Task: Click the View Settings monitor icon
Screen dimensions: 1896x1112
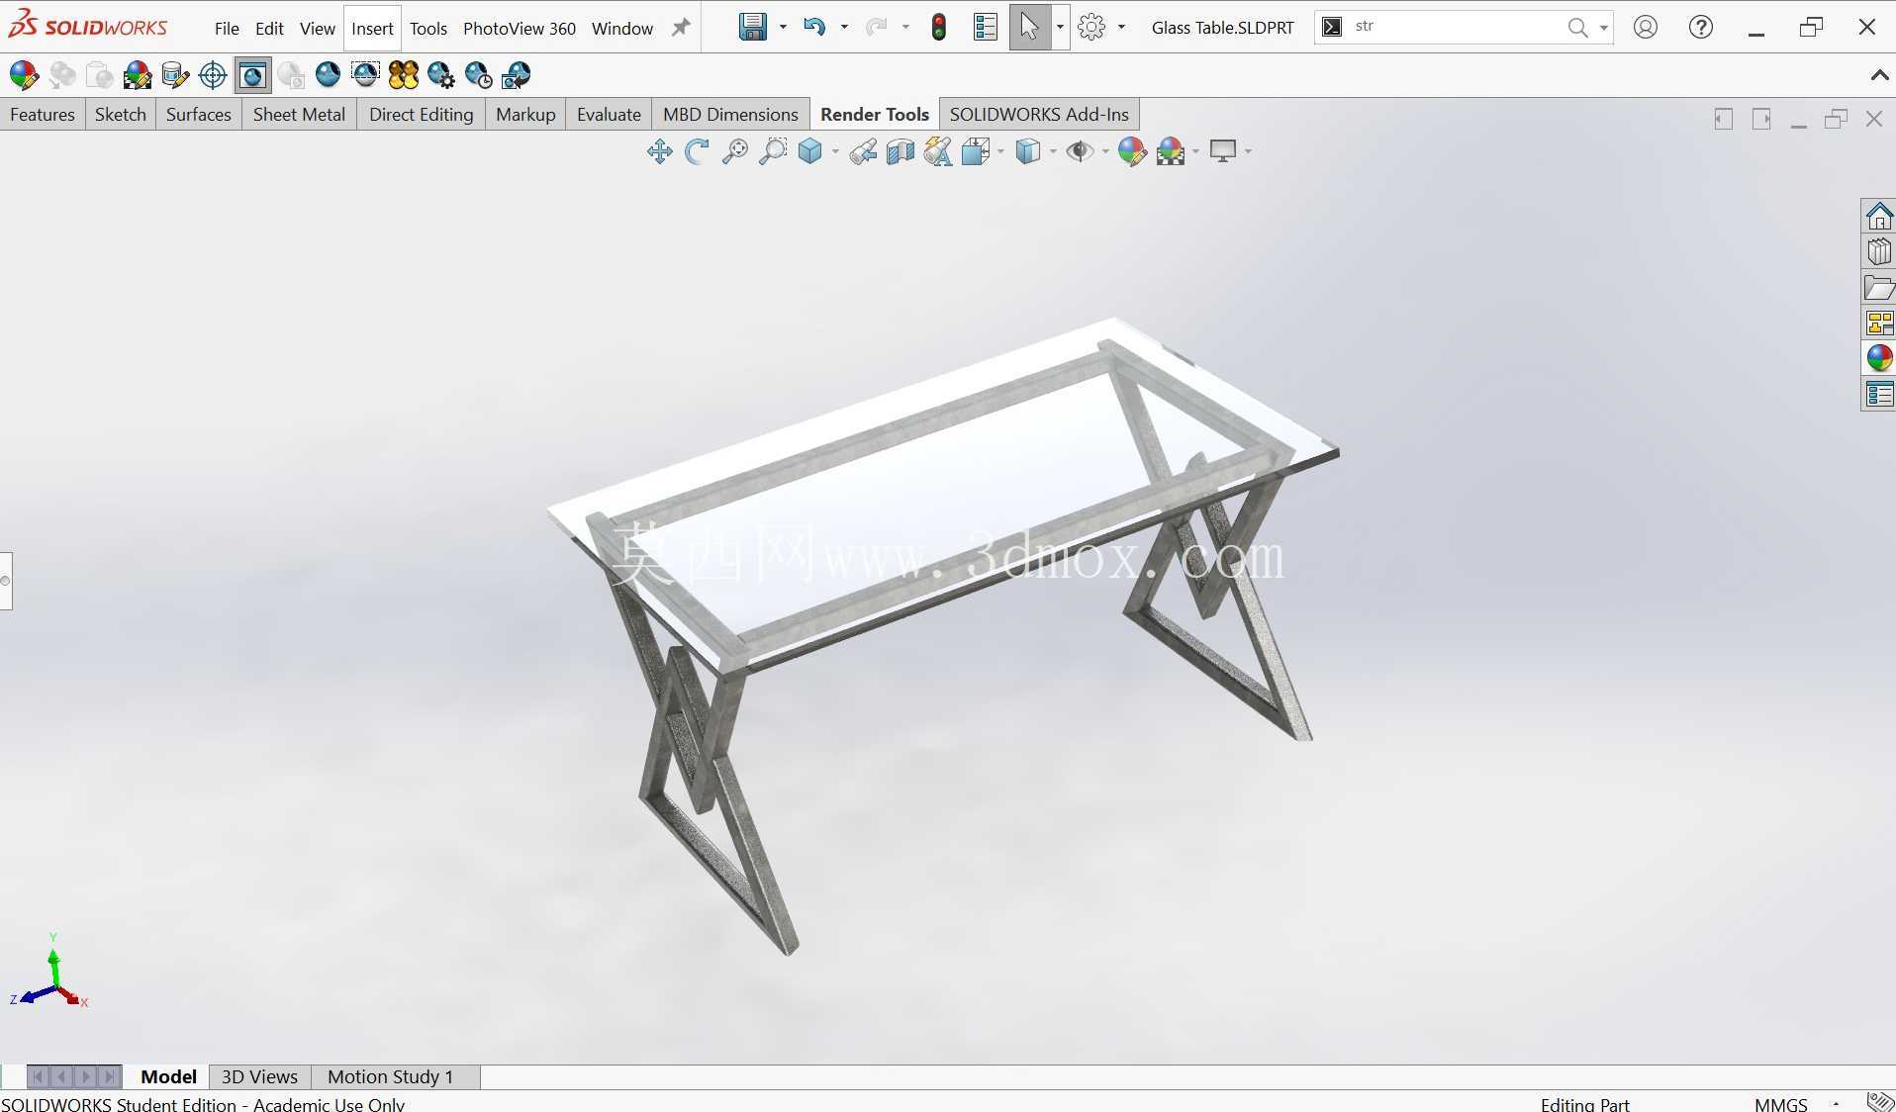Action: click(1223, 151)
